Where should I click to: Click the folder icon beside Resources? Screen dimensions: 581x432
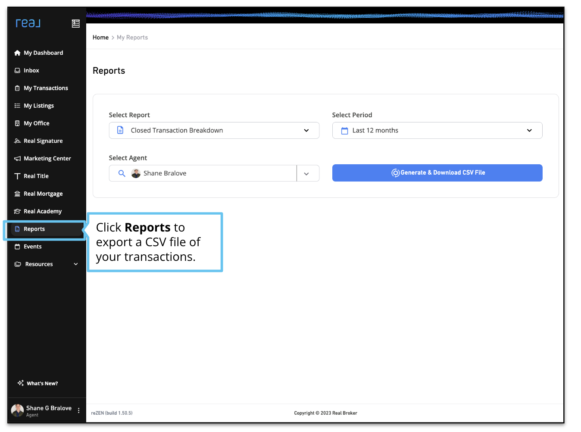tap(18, 264)
